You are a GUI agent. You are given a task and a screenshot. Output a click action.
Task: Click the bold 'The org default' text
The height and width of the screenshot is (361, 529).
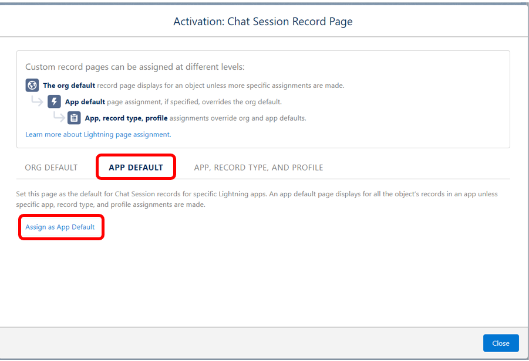click(69, 86)
